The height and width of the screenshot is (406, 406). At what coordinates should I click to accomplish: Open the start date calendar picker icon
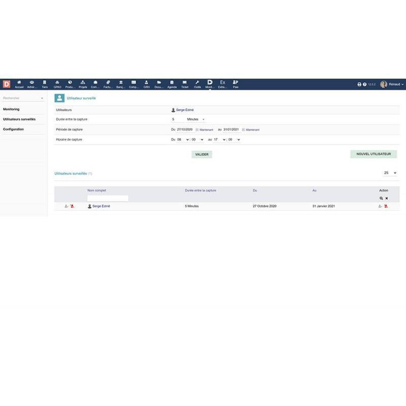click(197, 129)
